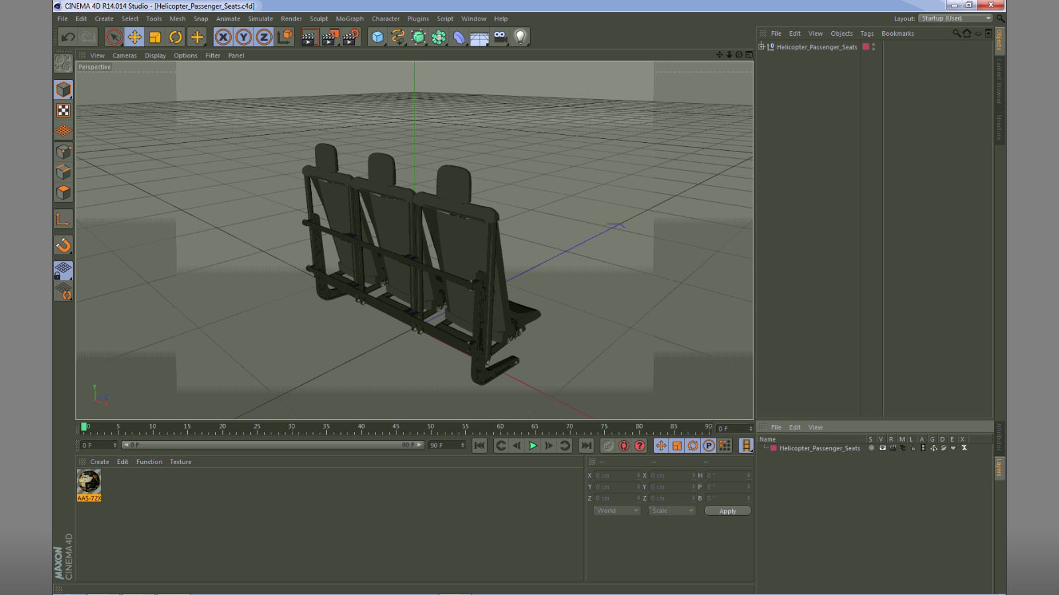Click the green NURBS generator icon
This screenshot has height=595, width=1059.
pyautogui.click(x=418, y=37)
